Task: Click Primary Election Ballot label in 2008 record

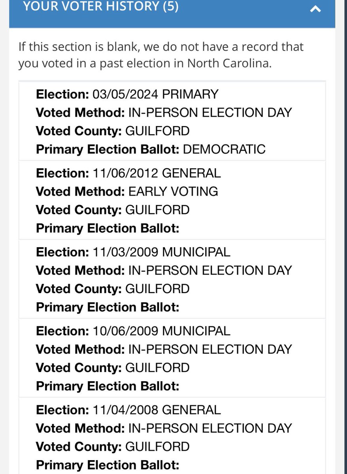Action: point(107,465)
